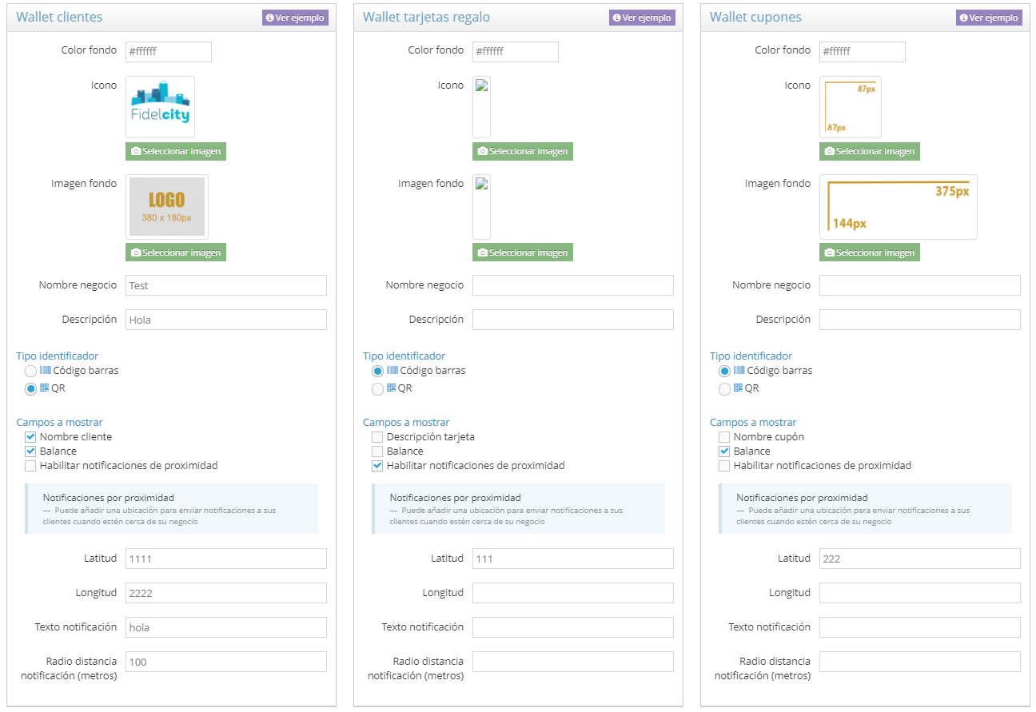Click the LOGO background image in Wallet clientes
The height and width of the screenshot is (712, 1036).
(x=167, y=207)
